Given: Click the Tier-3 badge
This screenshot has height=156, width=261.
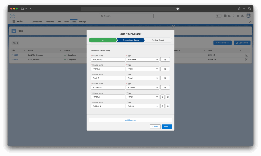Looking at the screenshot, I should [16, 43].
